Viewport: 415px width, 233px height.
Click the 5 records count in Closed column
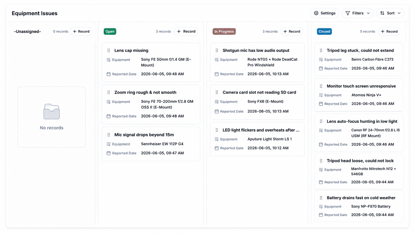pyautogui.click(x=367, y=32)
